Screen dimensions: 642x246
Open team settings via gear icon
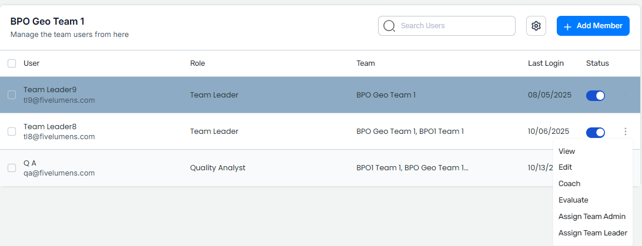pos(536,26)
